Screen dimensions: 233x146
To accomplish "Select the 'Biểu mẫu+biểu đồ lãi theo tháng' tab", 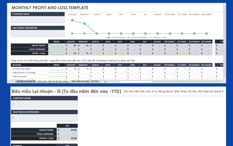I will point(53,81).
